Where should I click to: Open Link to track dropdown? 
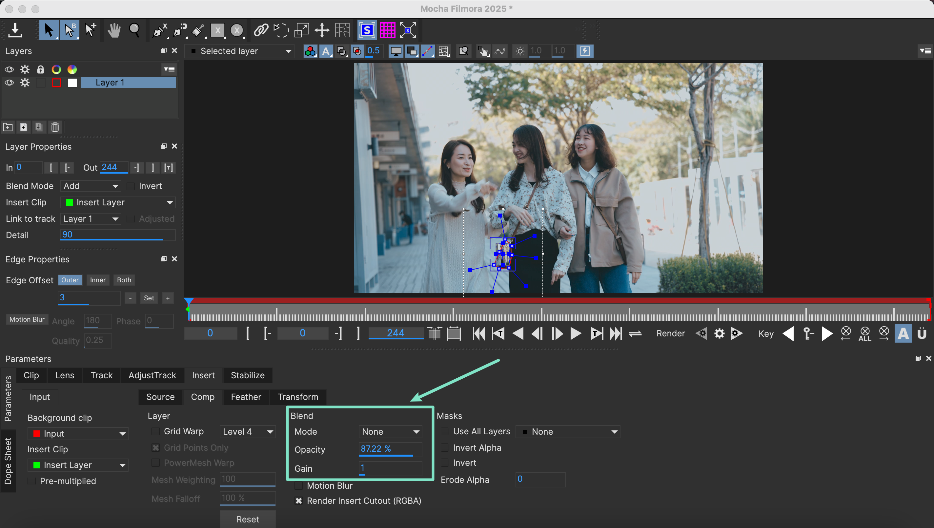click(91, 219)
